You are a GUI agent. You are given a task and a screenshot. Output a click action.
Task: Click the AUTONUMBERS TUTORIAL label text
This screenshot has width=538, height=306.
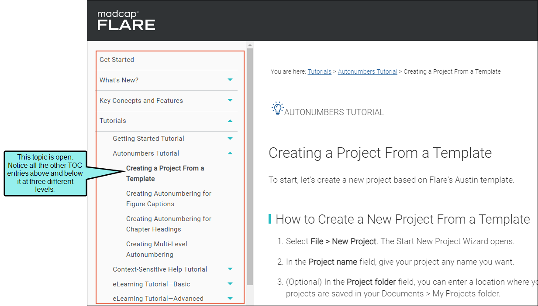click(334, 112)
